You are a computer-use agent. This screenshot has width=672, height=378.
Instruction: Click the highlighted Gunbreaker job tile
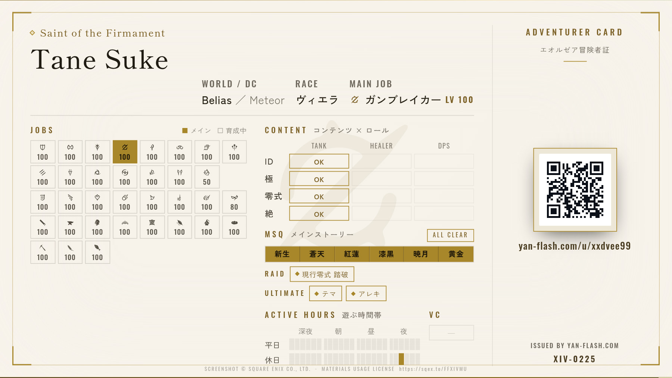click(125, 152)
